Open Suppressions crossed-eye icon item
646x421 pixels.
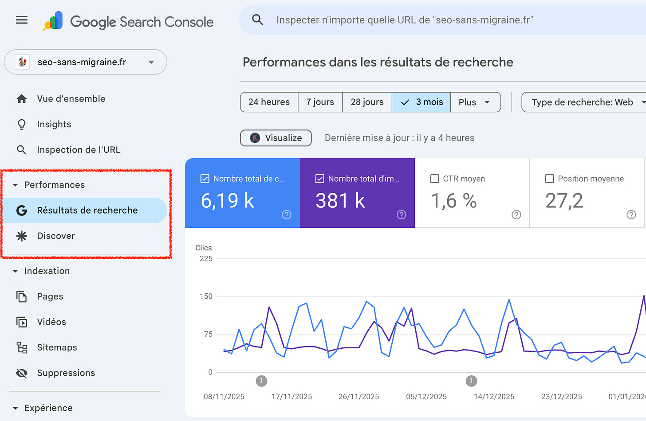22,373
